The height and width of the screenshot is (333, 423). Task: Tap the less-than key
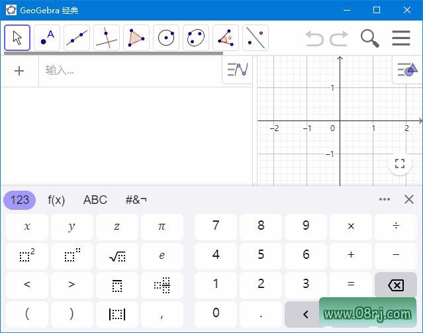(27, 285)
